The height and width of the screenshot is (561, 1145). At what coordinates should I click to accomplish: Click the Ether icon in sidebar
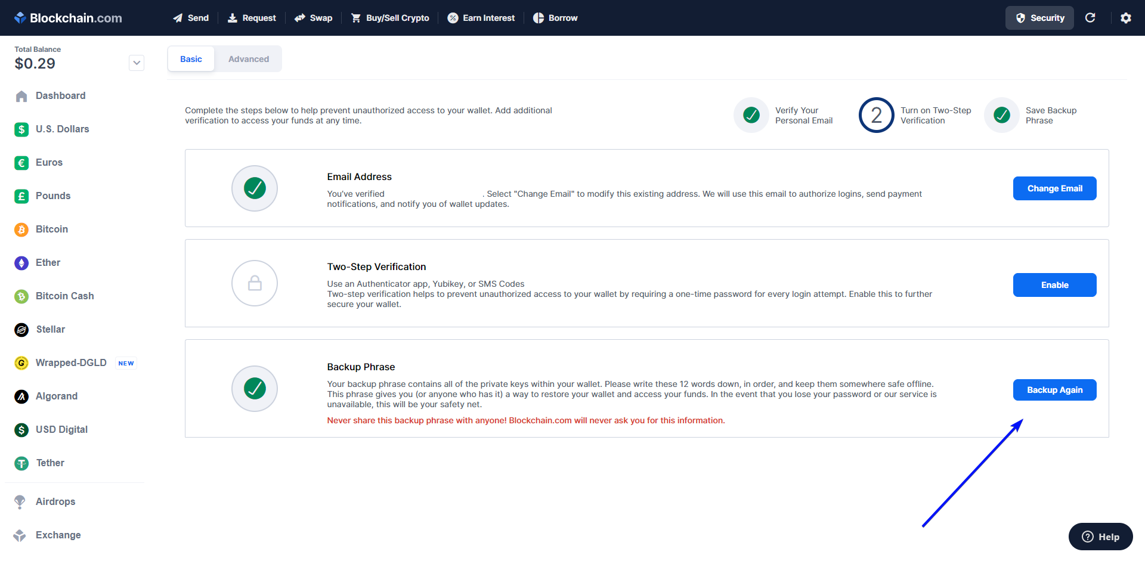point(21,263)
